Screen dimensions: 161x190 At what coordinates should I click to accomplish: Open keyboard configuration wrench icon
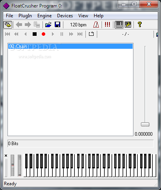[x=128, y=25]
